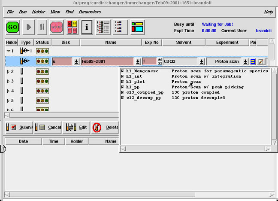Collapse holder 1 tree triangle
This screenshot has width=278, height=201.
[x=8, y=51]
